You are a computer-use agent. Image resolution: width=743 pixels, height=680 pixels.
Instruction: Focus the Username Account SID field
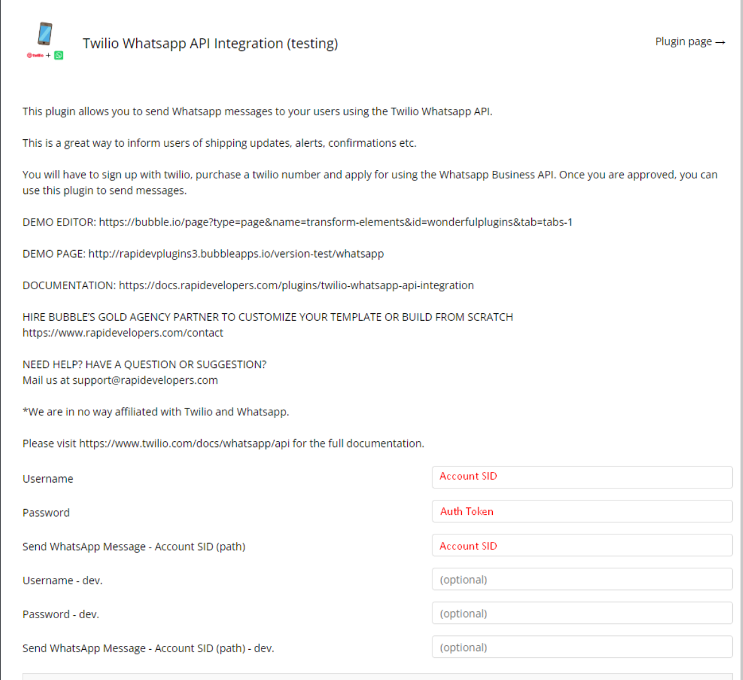tap(582, 477)
